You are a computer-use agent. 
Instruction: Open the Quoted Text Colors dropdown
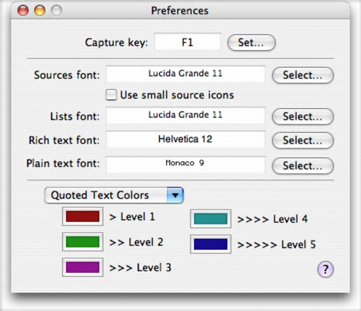coord(114,195)
